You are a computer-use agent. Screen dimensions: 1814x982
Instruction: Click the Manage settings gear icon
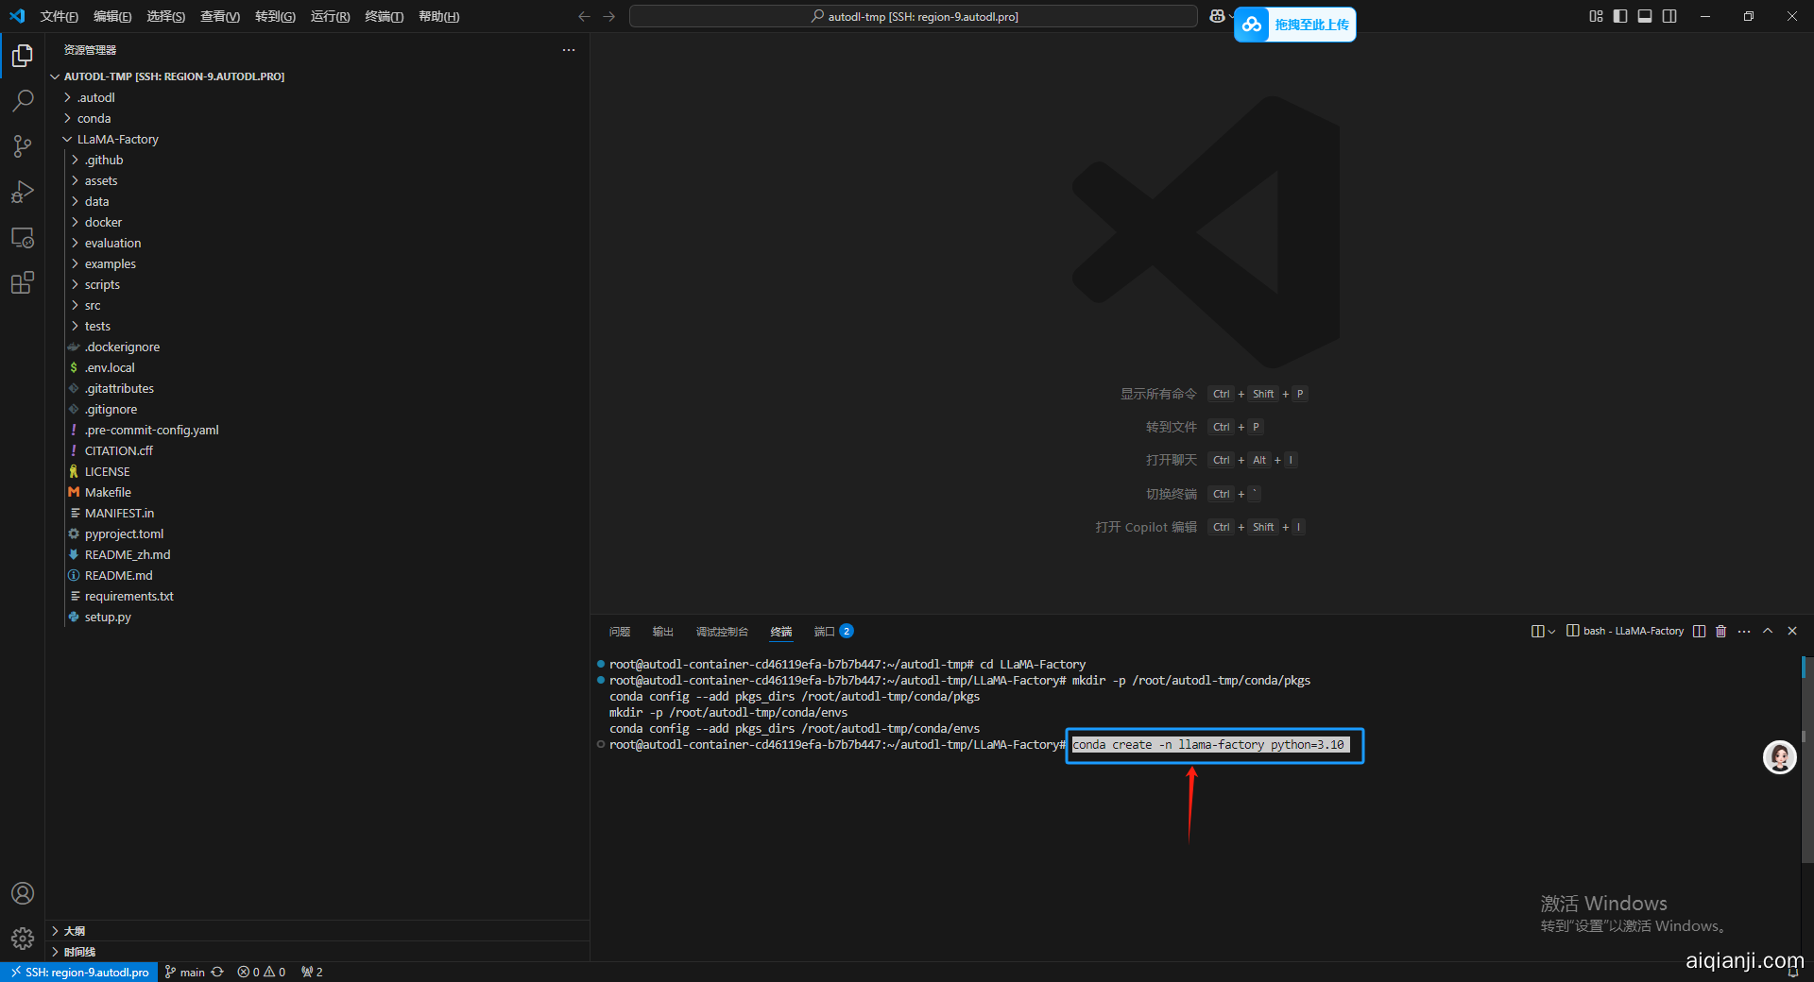(23, 939)
